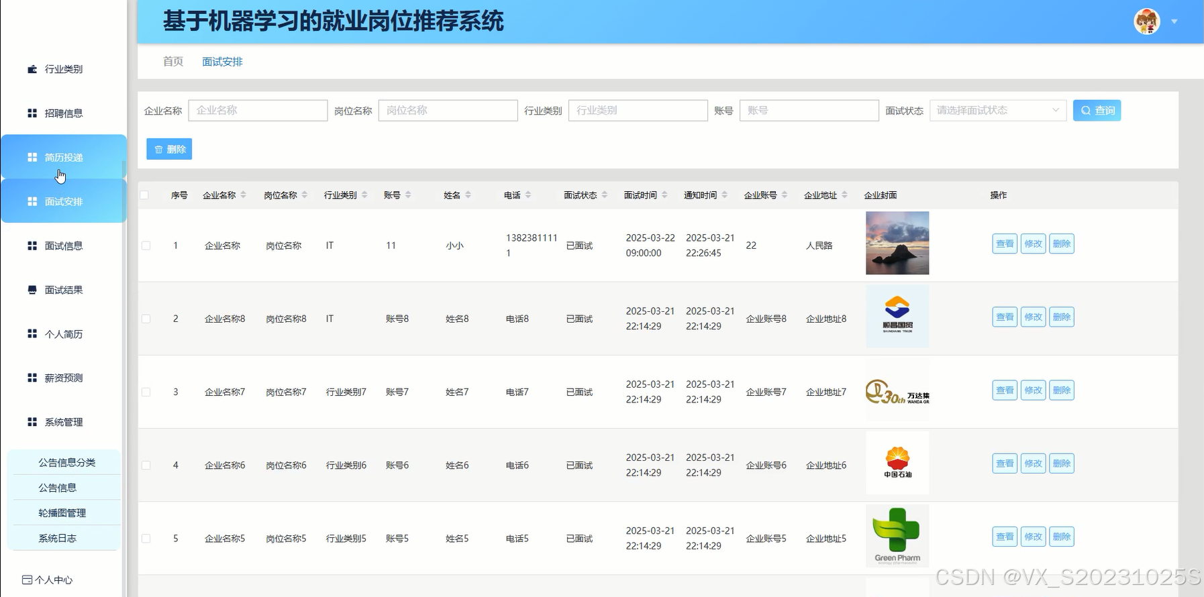1204x597 pixels.
Task: View details of row 1 with 查看
Action: coord(1005,243)
